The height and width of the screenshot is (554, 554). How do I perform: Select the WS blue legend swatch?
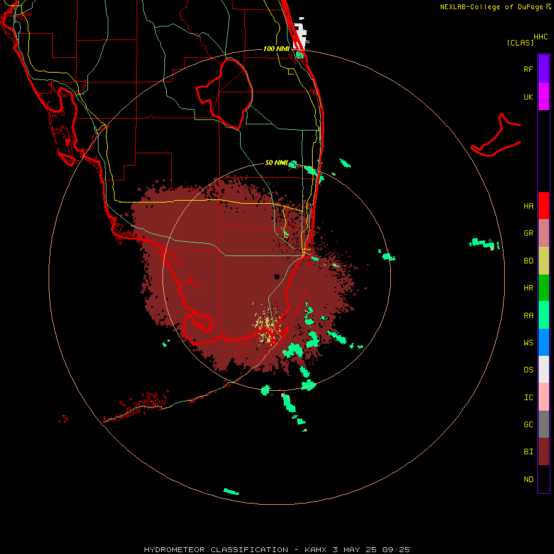(x=544, y=342)
